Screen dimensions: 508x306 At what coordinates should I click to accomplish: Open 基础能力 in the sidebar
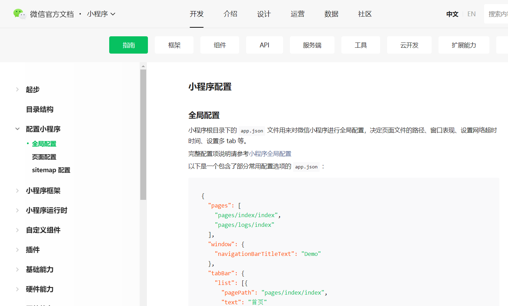click(40, 269)
